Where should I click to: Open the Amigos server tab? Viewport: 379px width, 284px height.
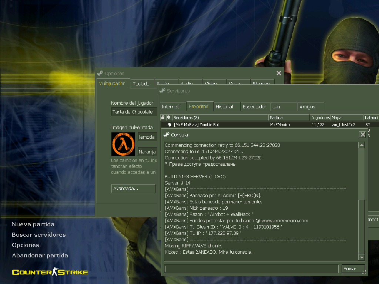(311, 107)
